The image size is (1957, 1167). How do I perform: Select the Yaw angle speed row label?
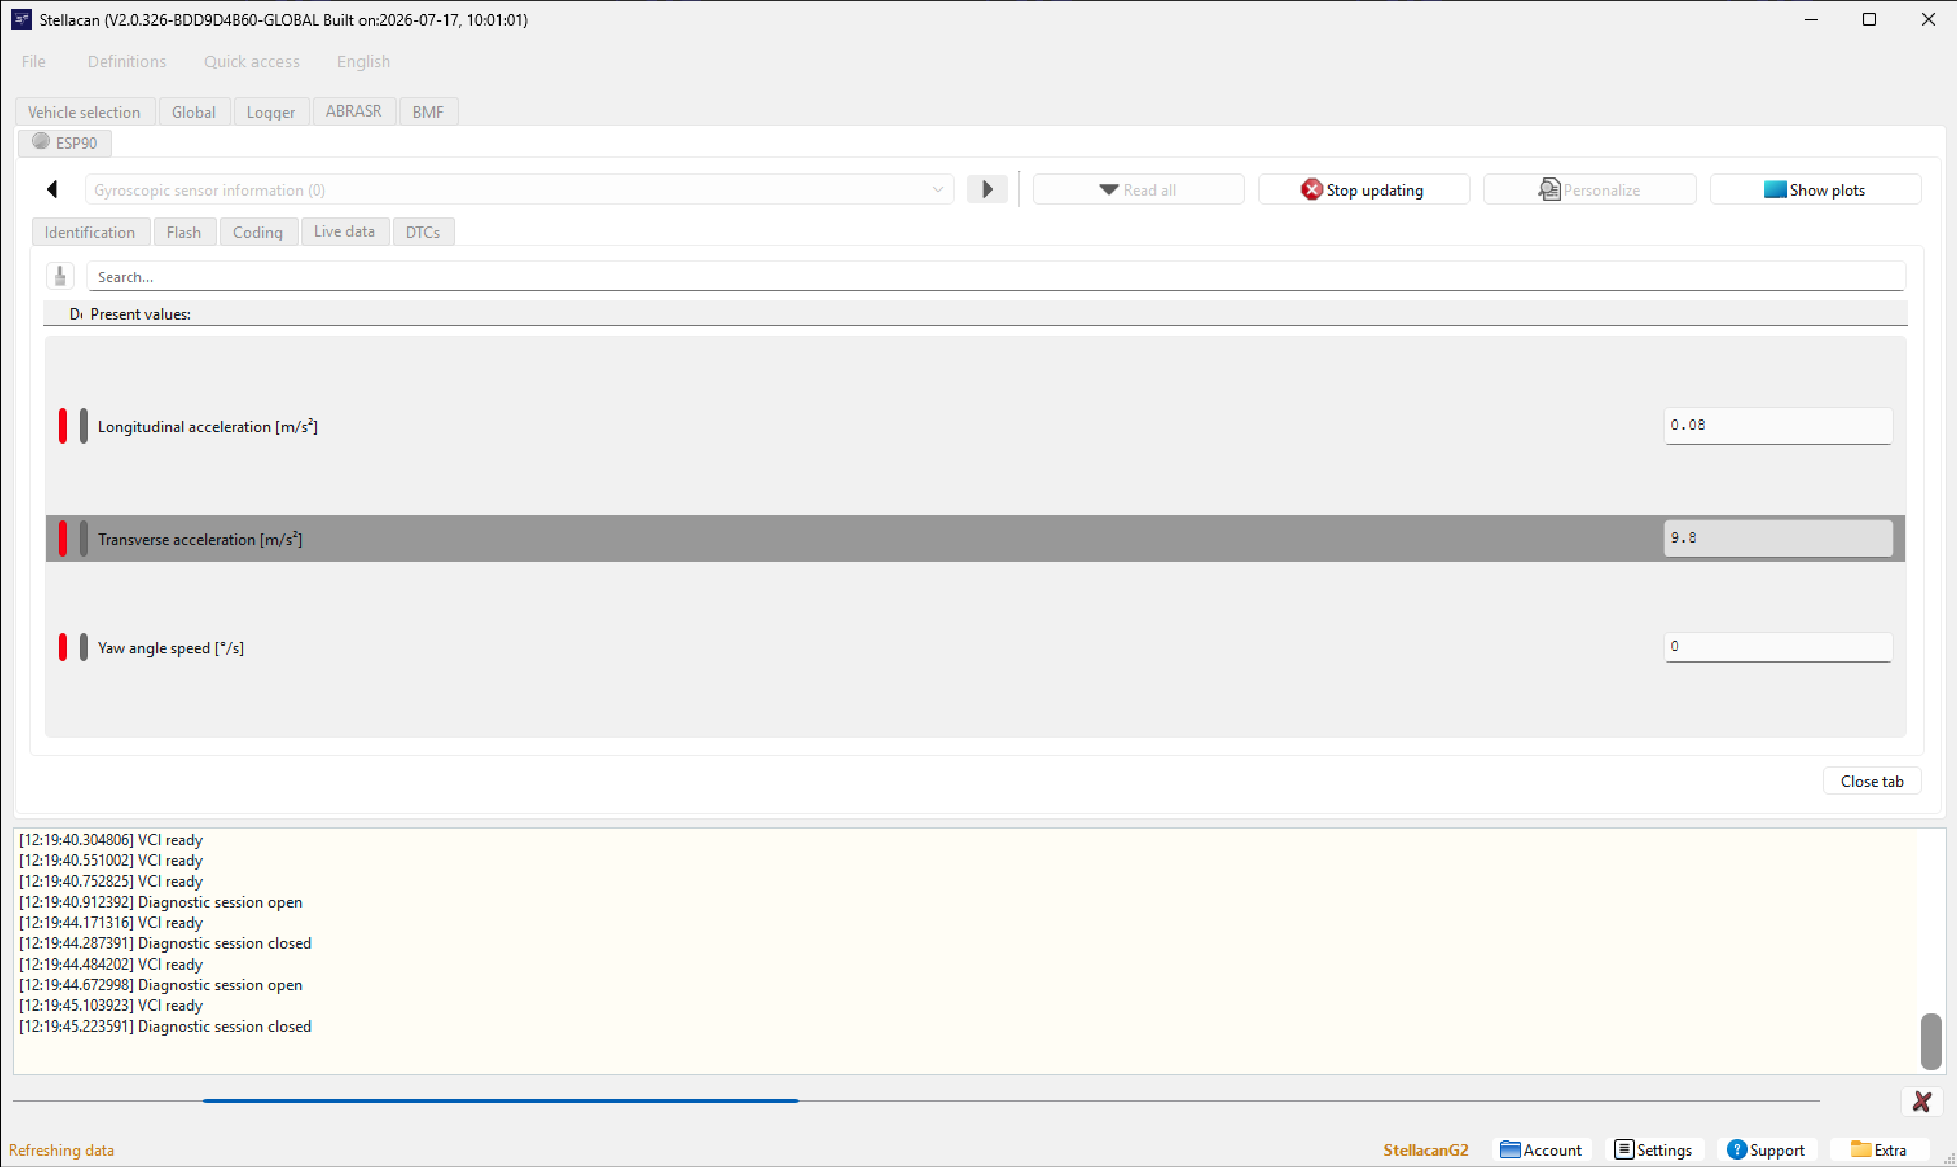coord(171,648)
